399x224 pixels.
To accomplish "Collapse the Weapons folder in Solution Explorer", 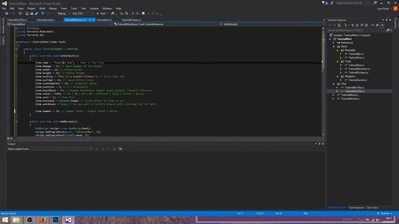I will (337, 77).
